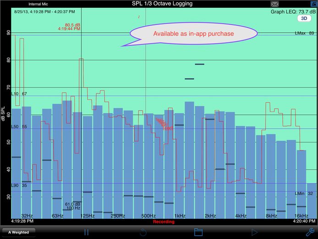Select the Graph LEQ: 73.7 dB readout
Screen dimensions: 318x239
point(293,12)
